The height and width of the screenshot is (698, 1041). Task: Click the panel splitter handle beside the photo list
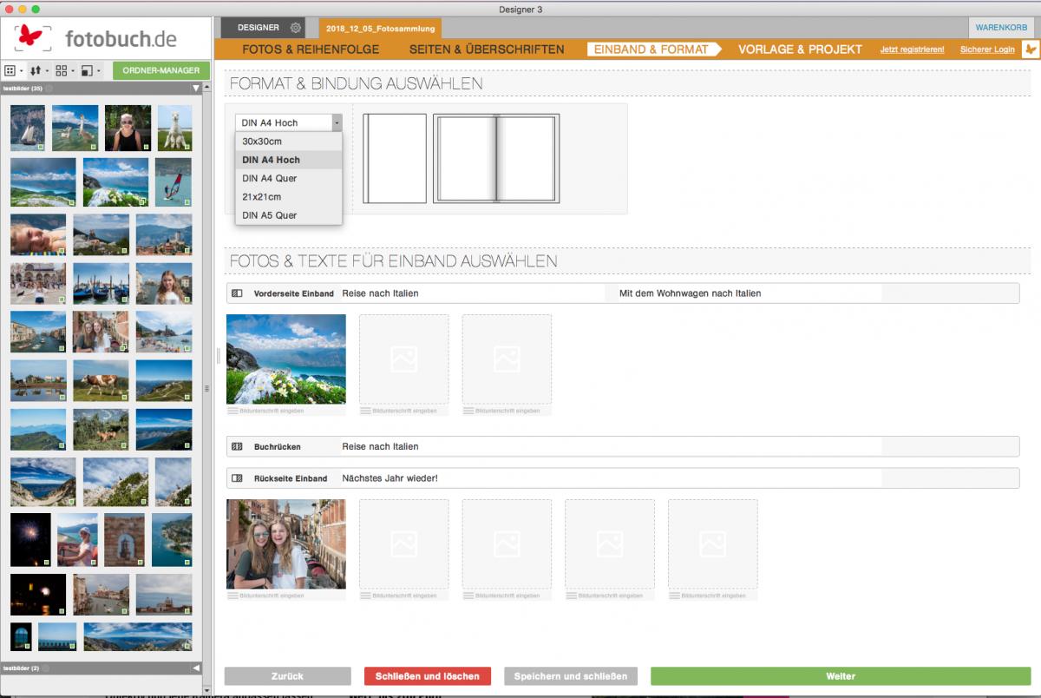218,355
